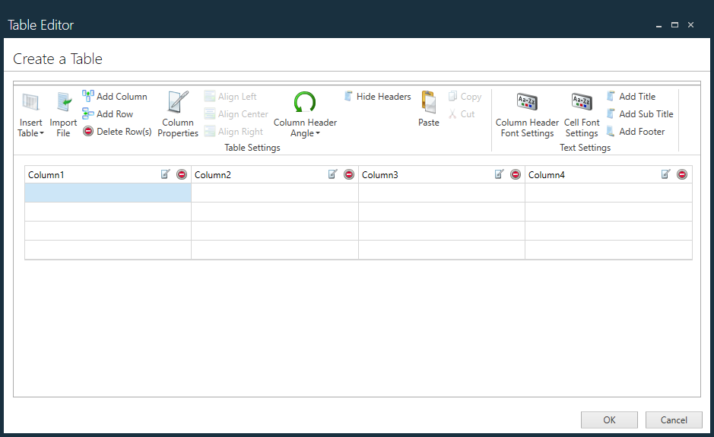The image size is (714, 437).
Task: Click the edit icon for Column1
Action: pyautogui.click(x=166, y=174)
